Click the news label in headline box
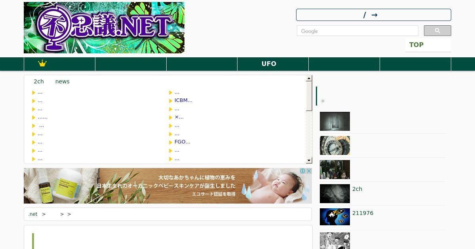 point(63,81)
